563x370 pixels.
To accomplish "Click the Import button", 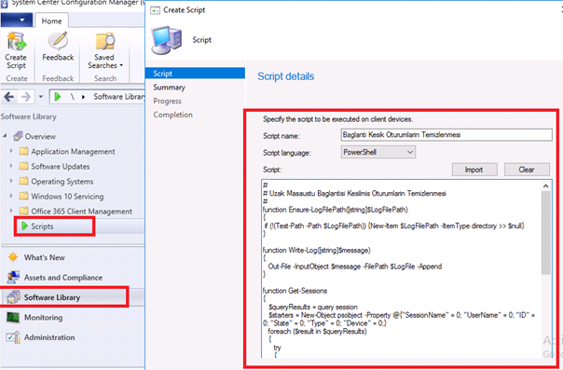I will pos(474,170).
